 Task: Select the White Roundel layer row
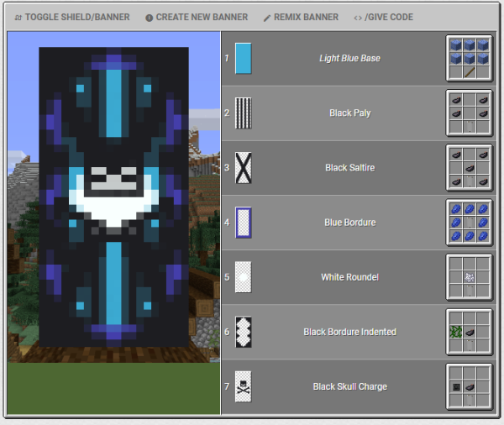(349, 277)
